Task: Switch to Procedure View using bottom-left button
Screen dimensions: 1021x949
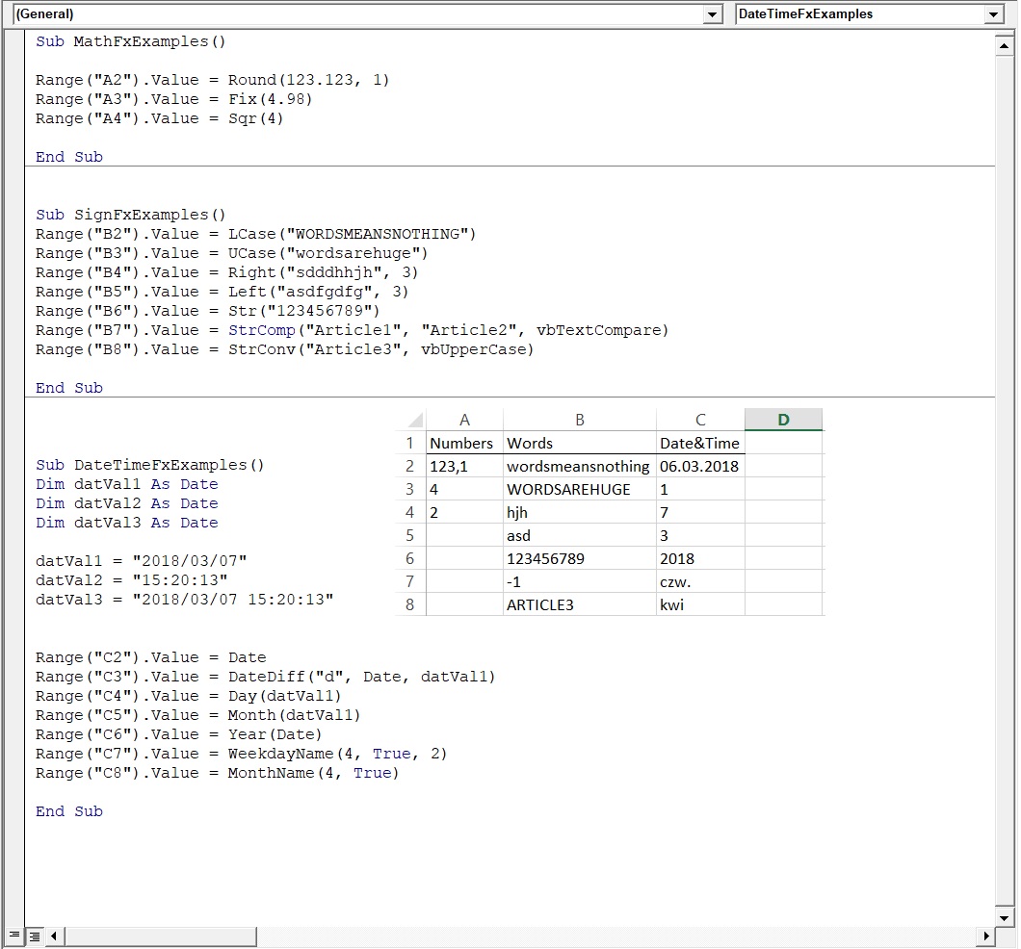Action: [x=13, y=936]
